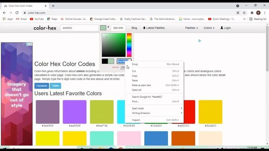Click the address bar URL
Screen dimensions: 269x151
[37, 13]
